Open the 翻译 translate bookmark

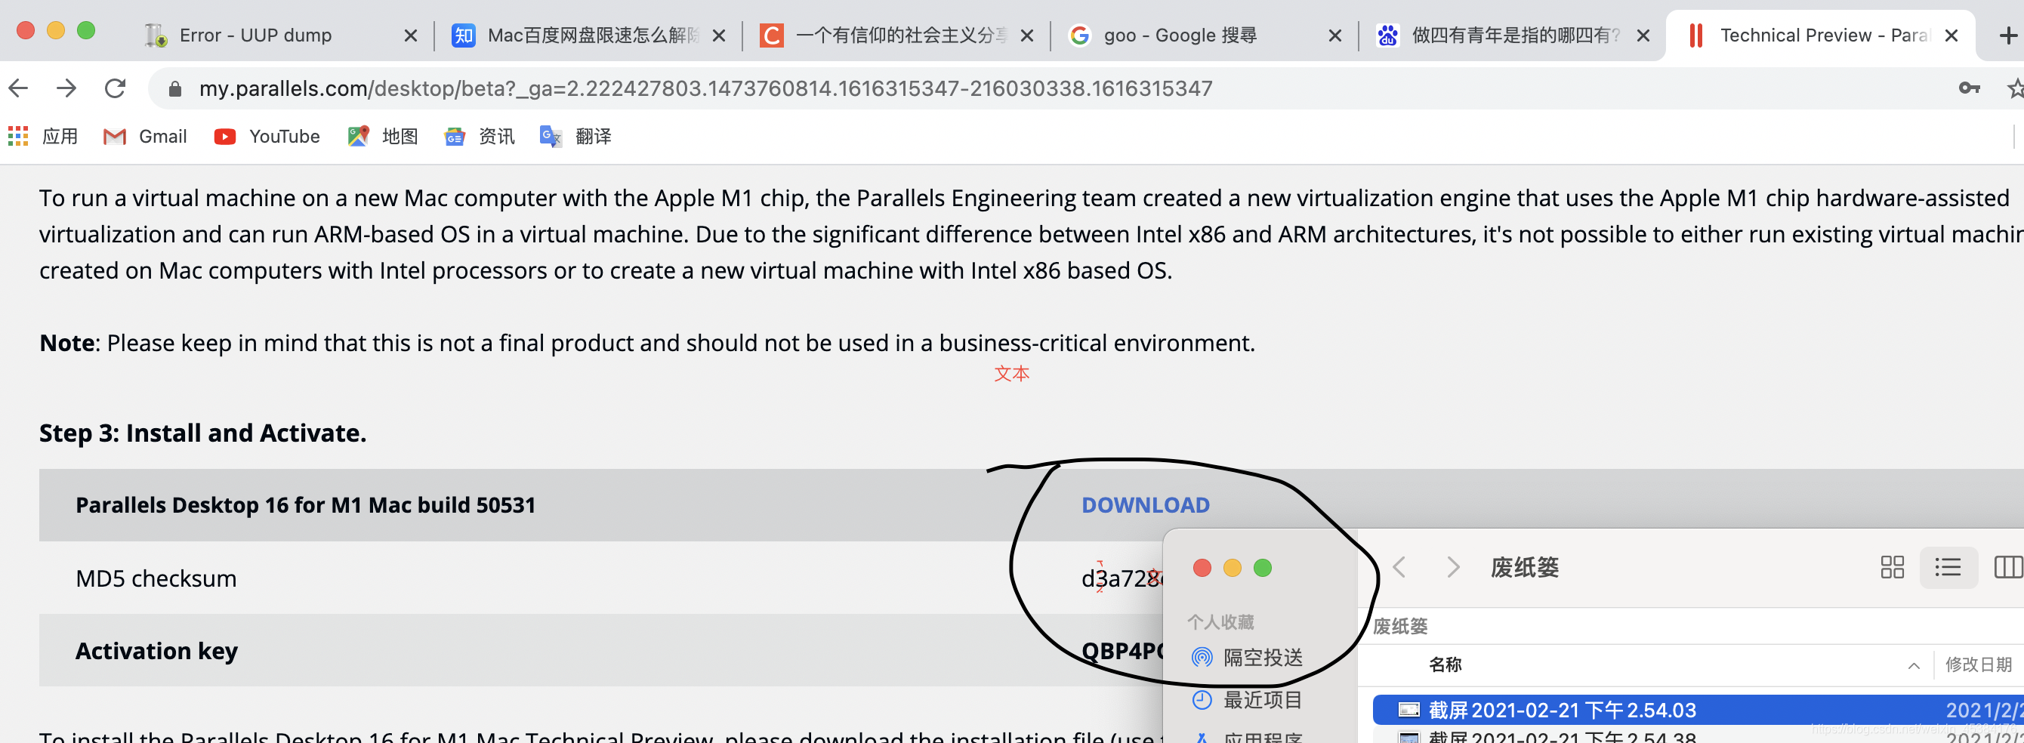[x=576, y=136]
